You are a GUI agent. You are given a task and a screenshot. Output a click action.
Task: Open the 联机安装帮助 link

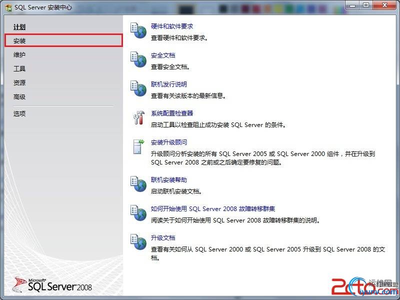tap(169, 180)
